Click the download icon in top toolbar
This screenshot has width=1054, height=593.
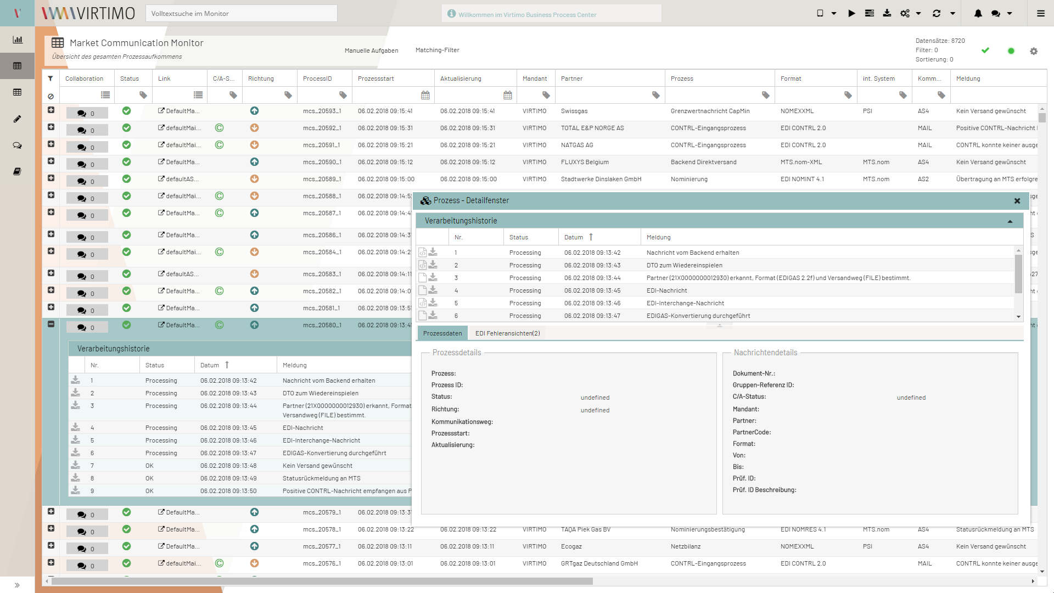pos(887,13)
